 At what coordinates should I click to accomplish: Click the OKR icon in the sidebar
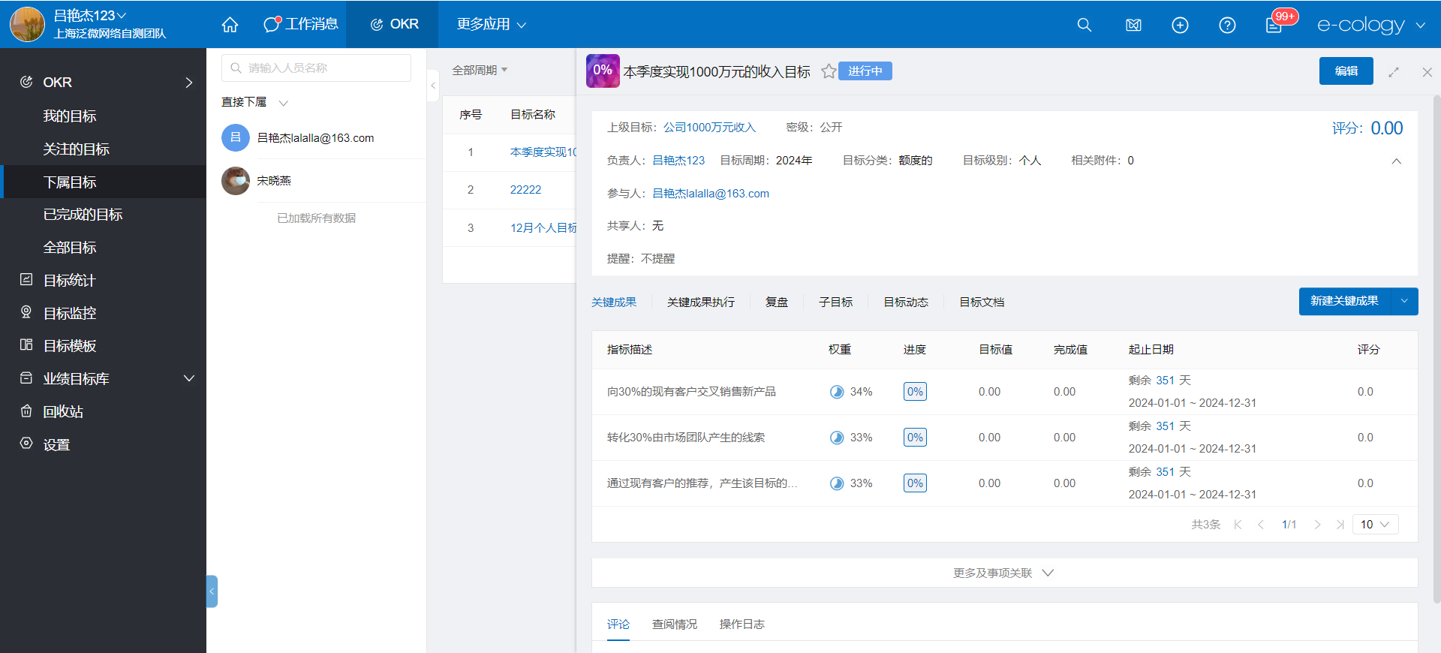tap(26, 82)
